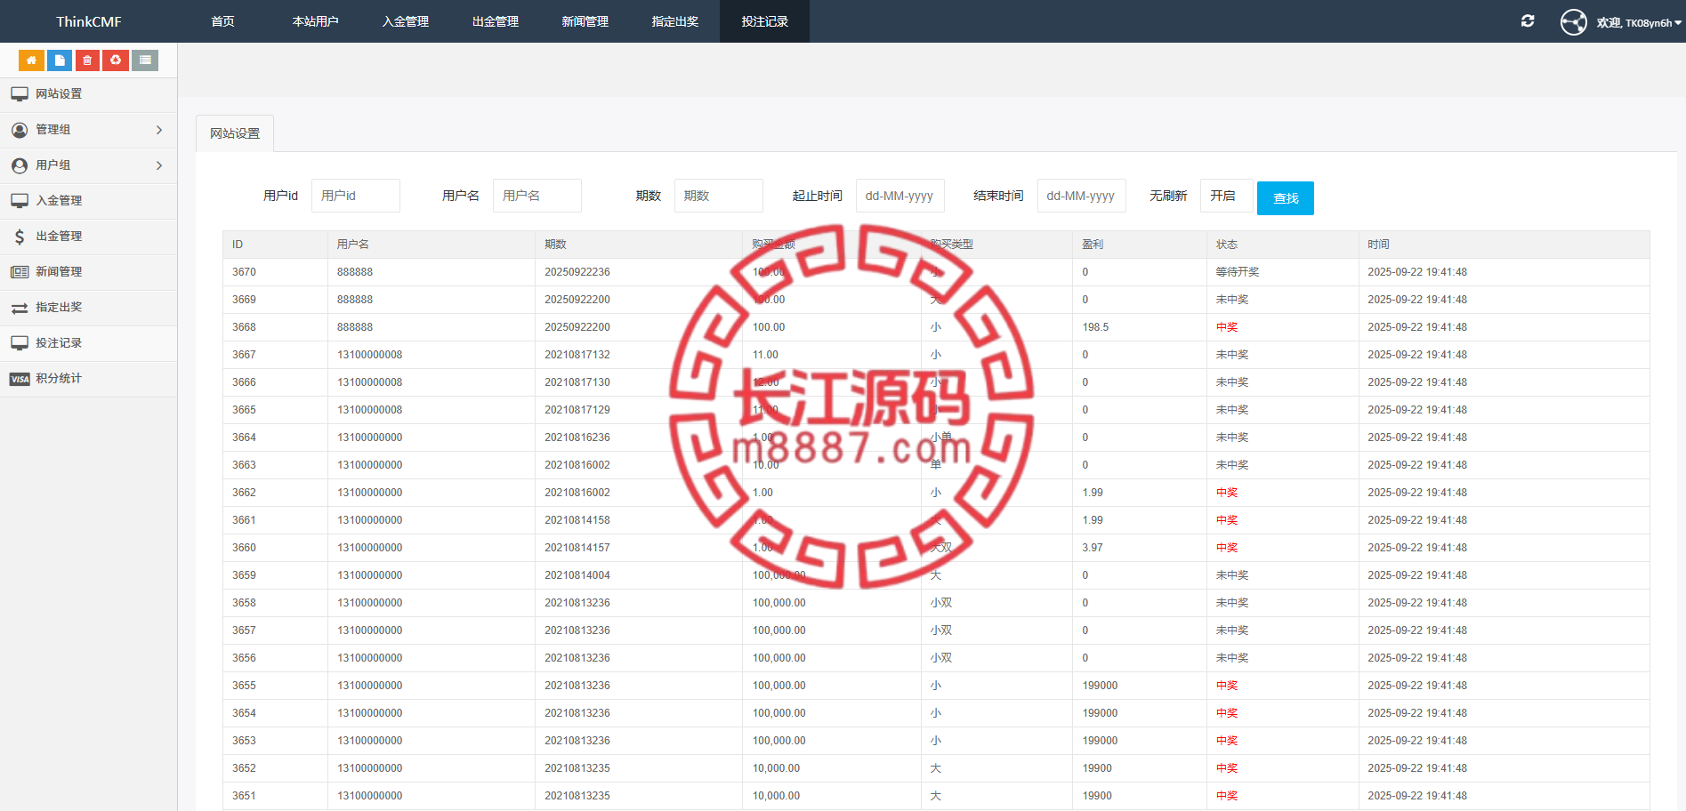Viewport: 1686px width, 811px height.
Task: Click the 无刷新 field showing 开启
Action: point(1227,196)
